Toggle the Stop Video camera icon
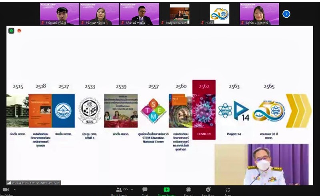The width and height of the screenshot is (320, 196). 6,190
